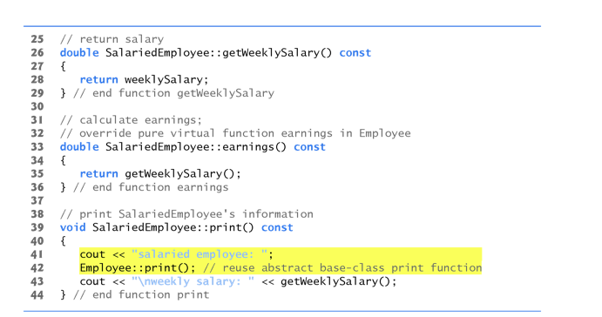Click the "\nweekly salary: " string literal
Viewport: 602px width, 317px height.
pyautogui.click(x=193, y=281)
